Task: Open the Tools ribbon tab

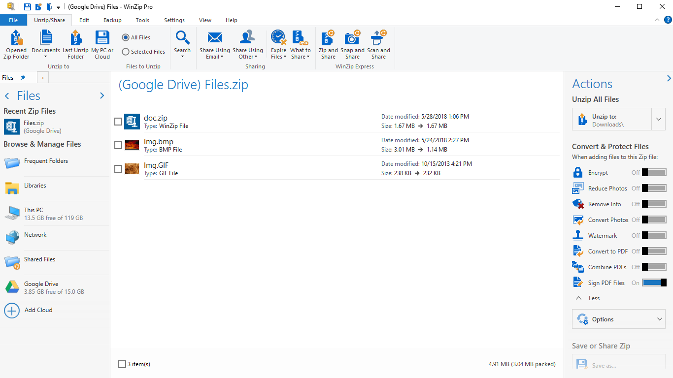Action: point(142,20)
